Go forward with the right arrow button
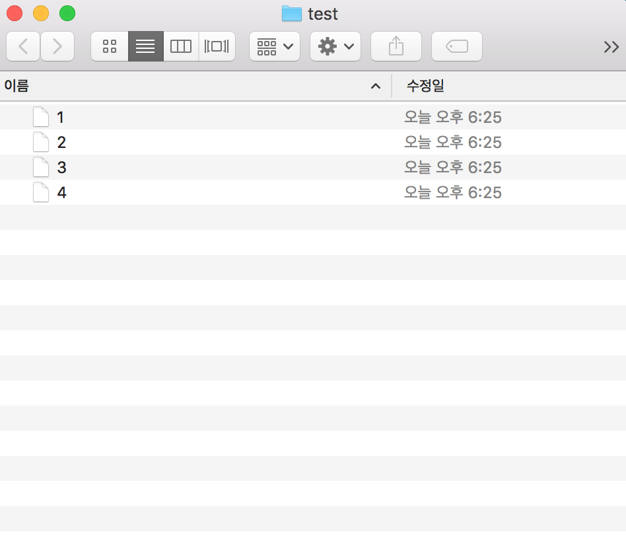The image size is (626, 543). click(57, 46)
